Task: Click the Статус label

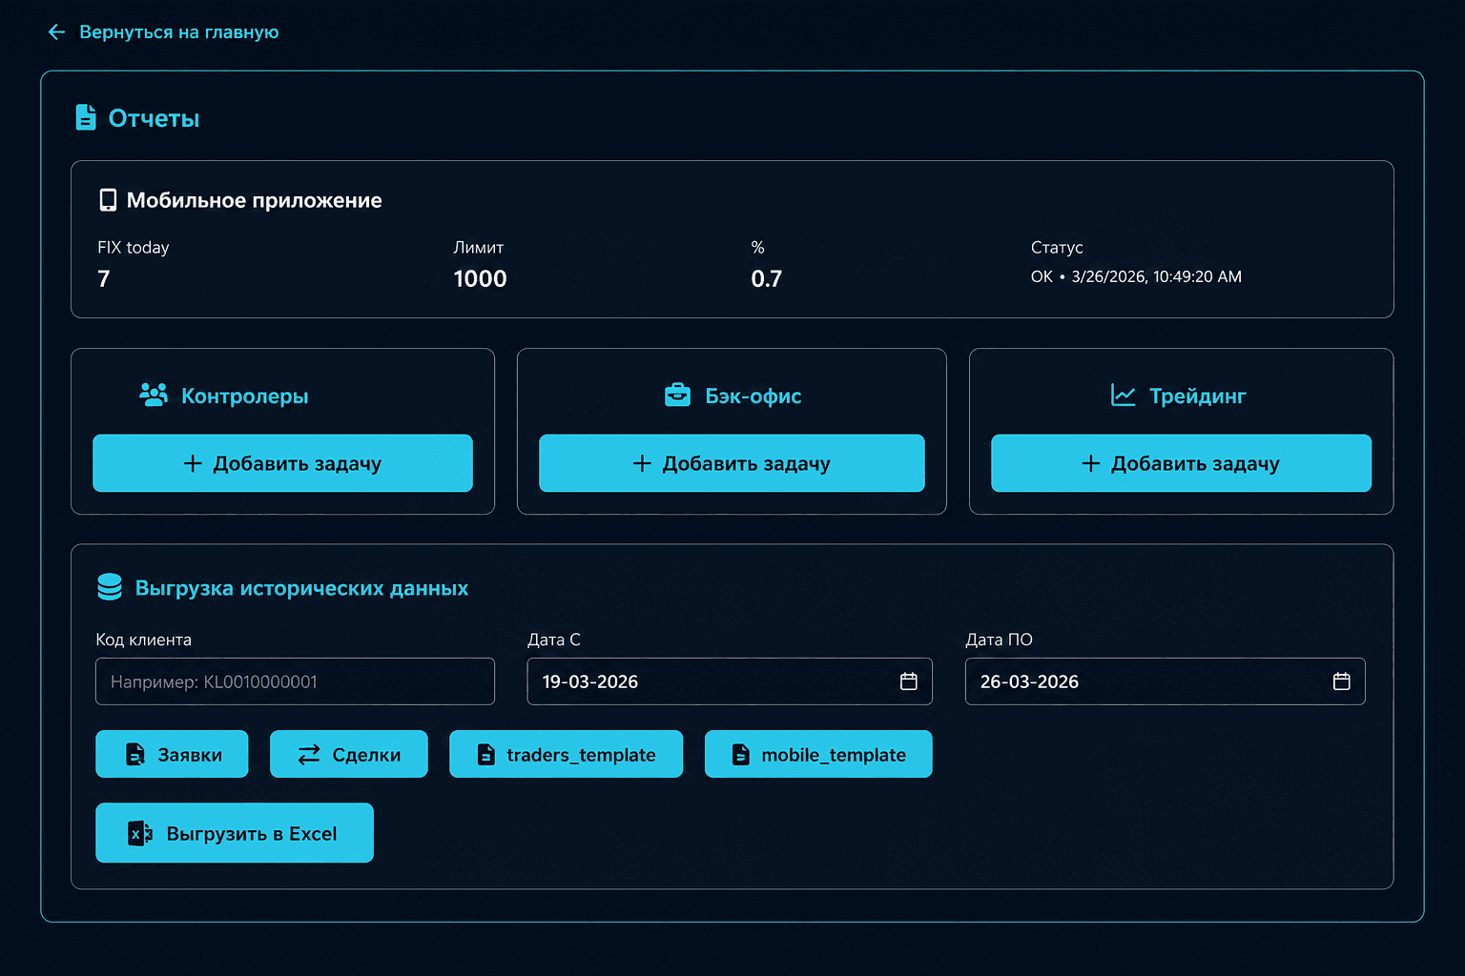Action: click(x=1057, y=248)
